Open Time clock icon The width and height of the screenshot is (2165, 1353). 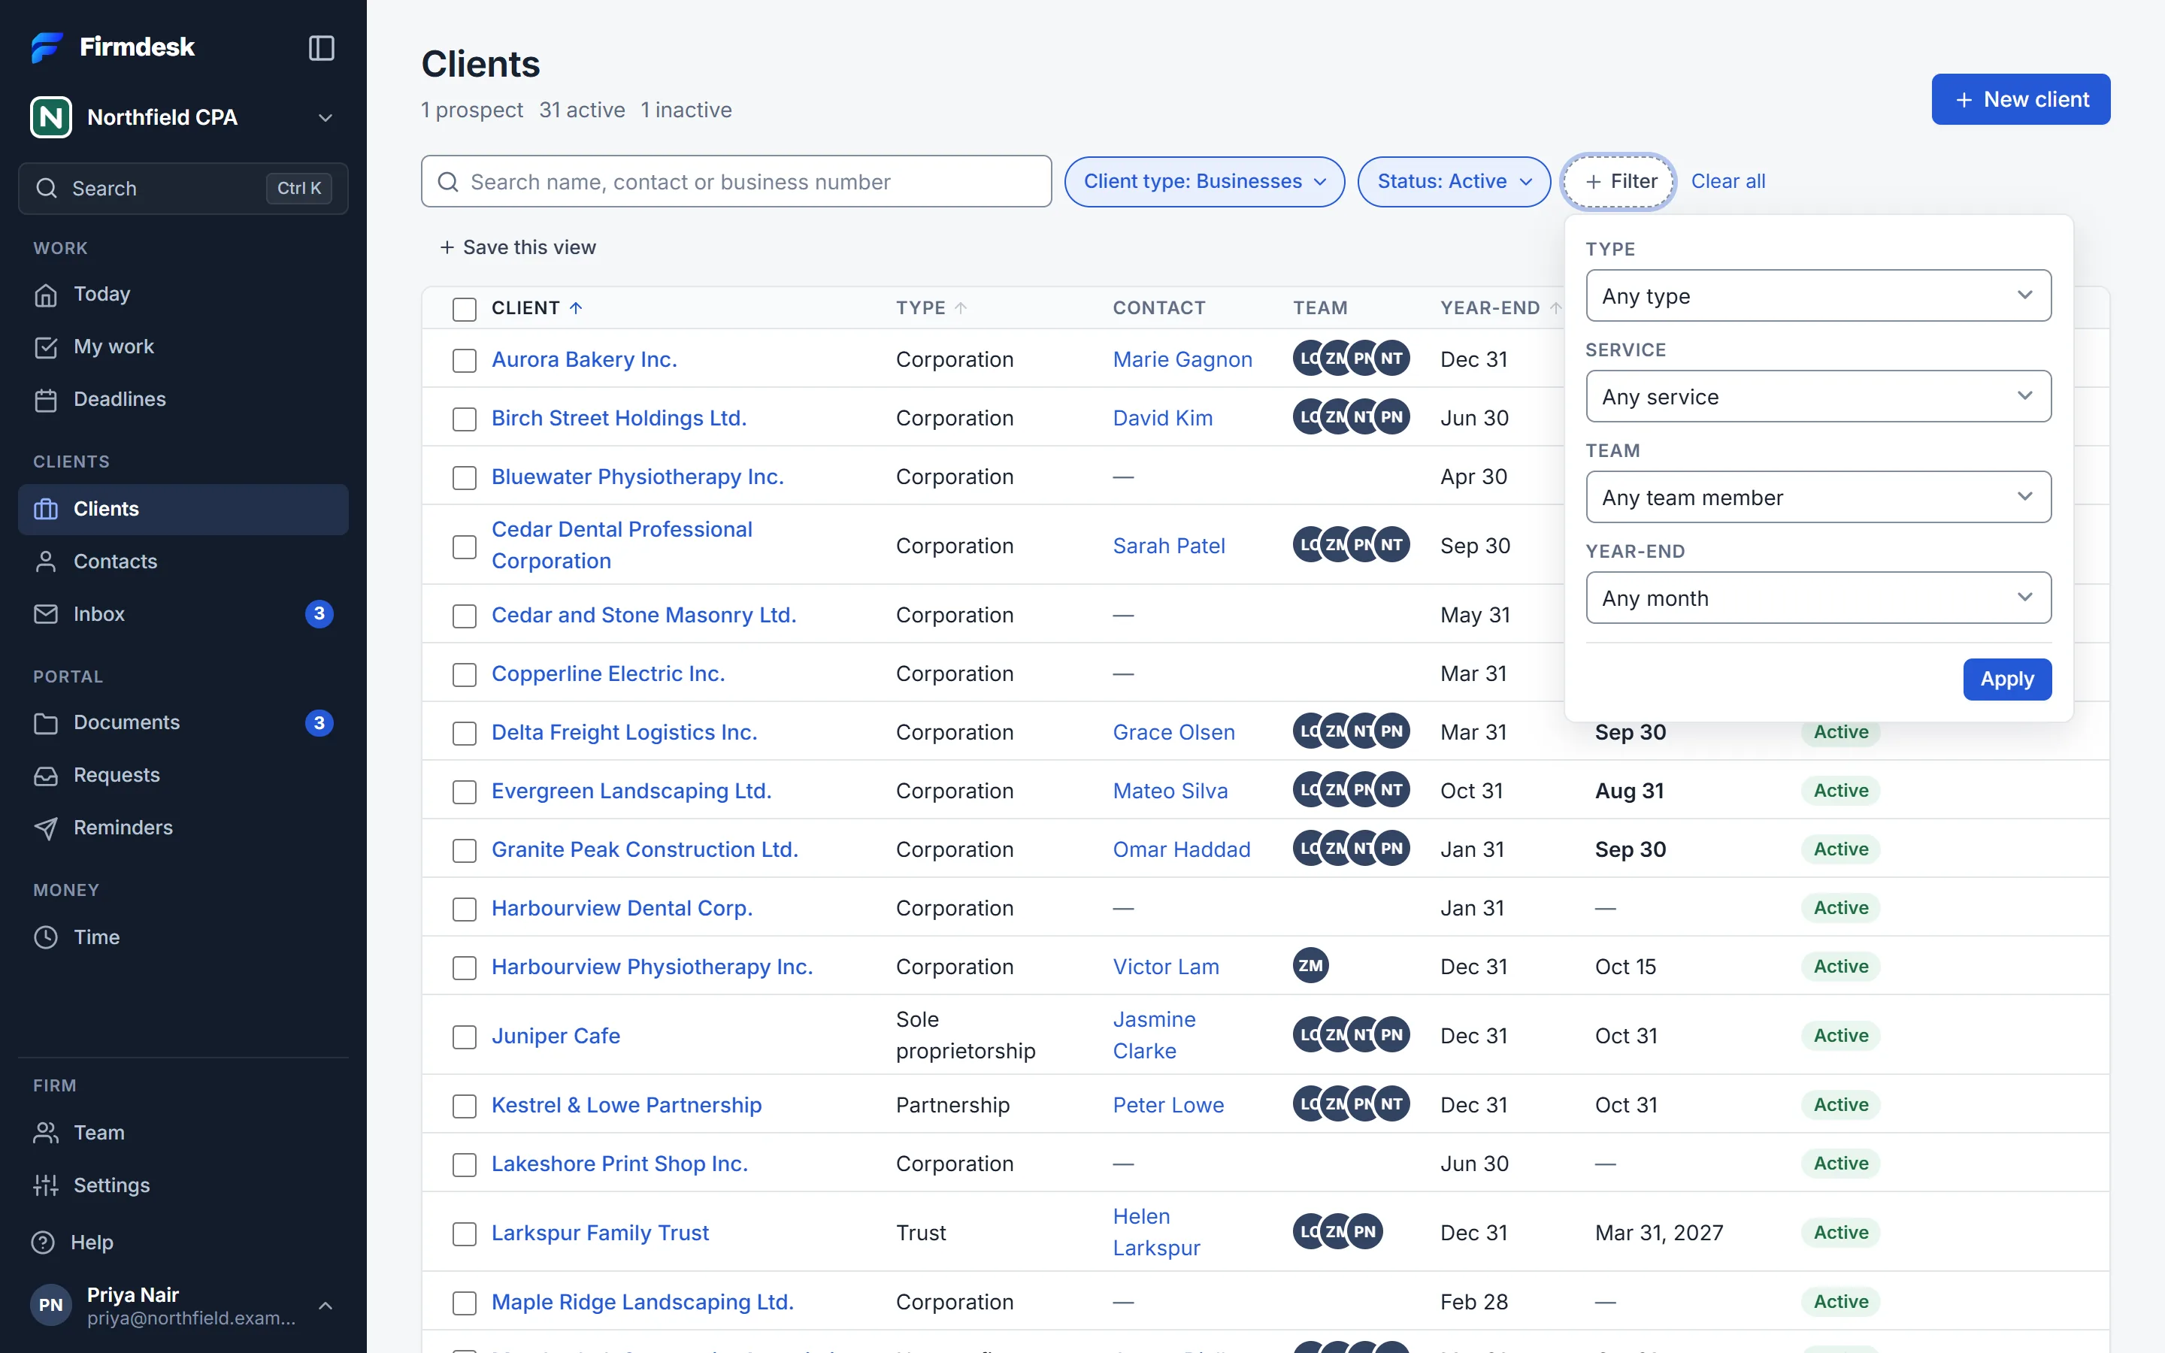(46, 938)
